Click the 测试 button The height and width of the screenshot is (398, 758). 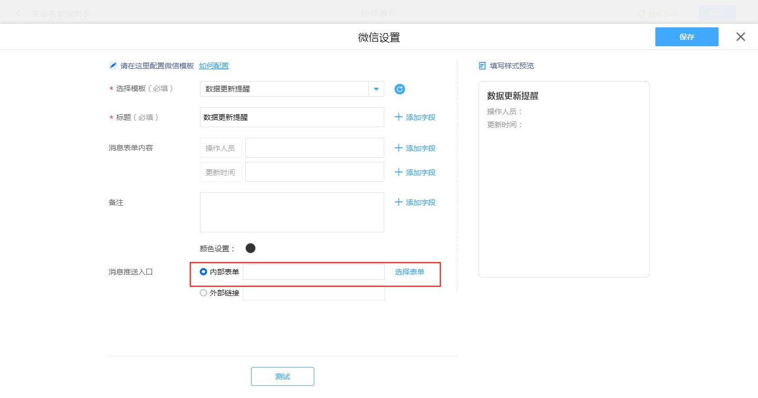click(x=282, y=376)
